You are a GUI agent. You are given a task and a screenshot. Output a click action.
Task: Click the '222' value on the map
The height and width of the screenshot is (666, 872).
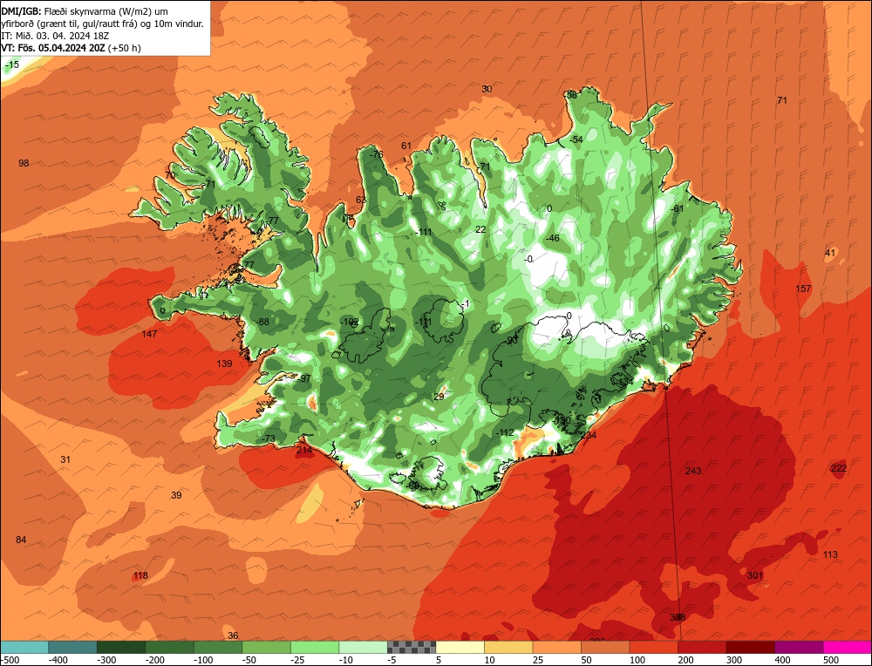click(839, 468)
